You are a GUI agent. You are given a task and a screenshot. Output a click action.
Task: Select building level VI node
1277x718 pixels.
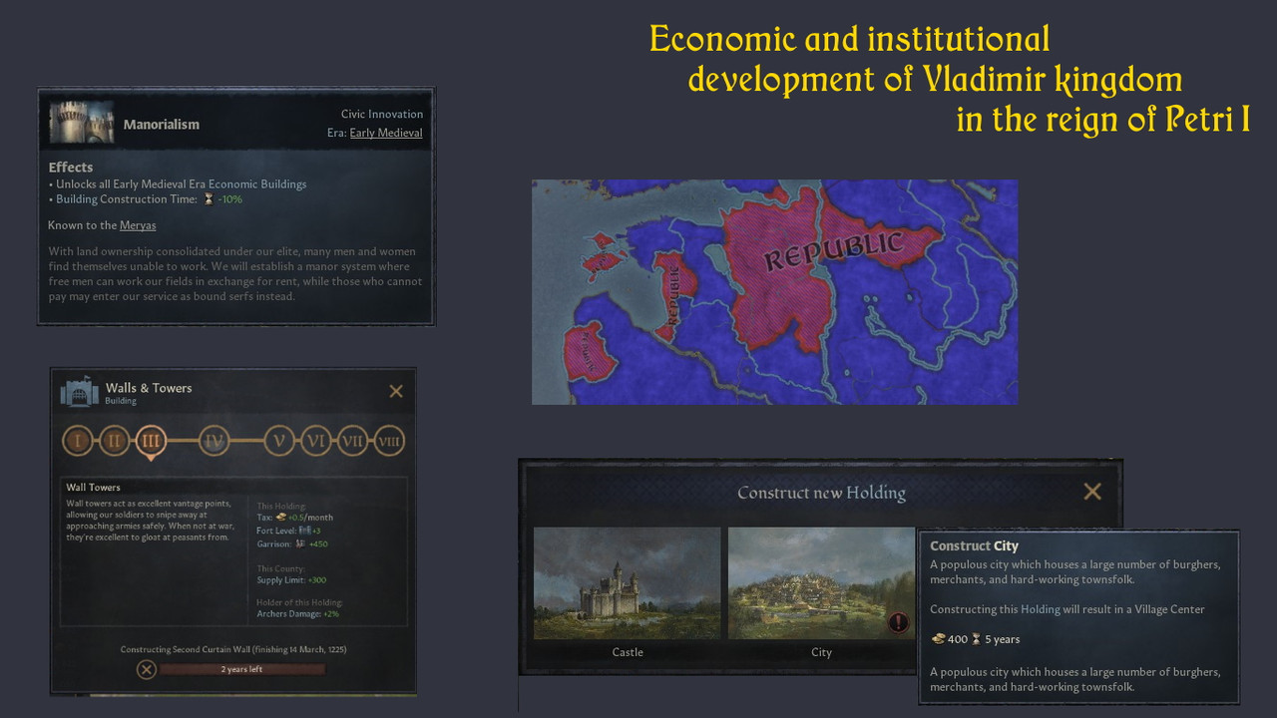pos(316,440)
